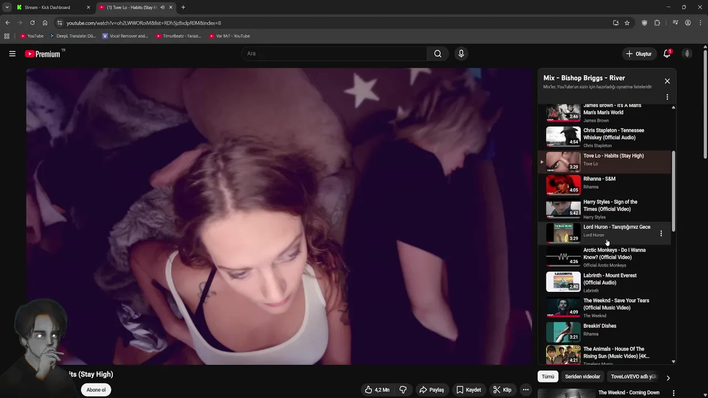The image size is (708, 398).
Task: Click the playlist panel scrollbar thumb
Action: pyautogui.click(x=673, y=191)
